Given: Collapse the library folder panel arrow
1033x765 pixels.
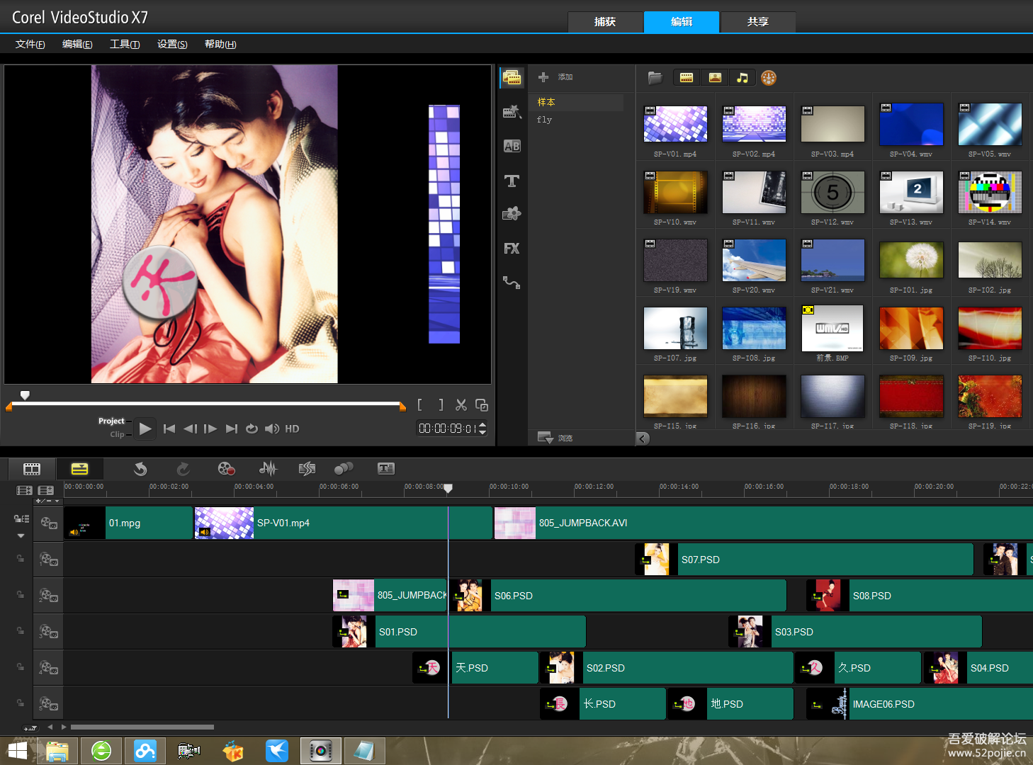Looking at the screenshot, I should tap(643, 438).
